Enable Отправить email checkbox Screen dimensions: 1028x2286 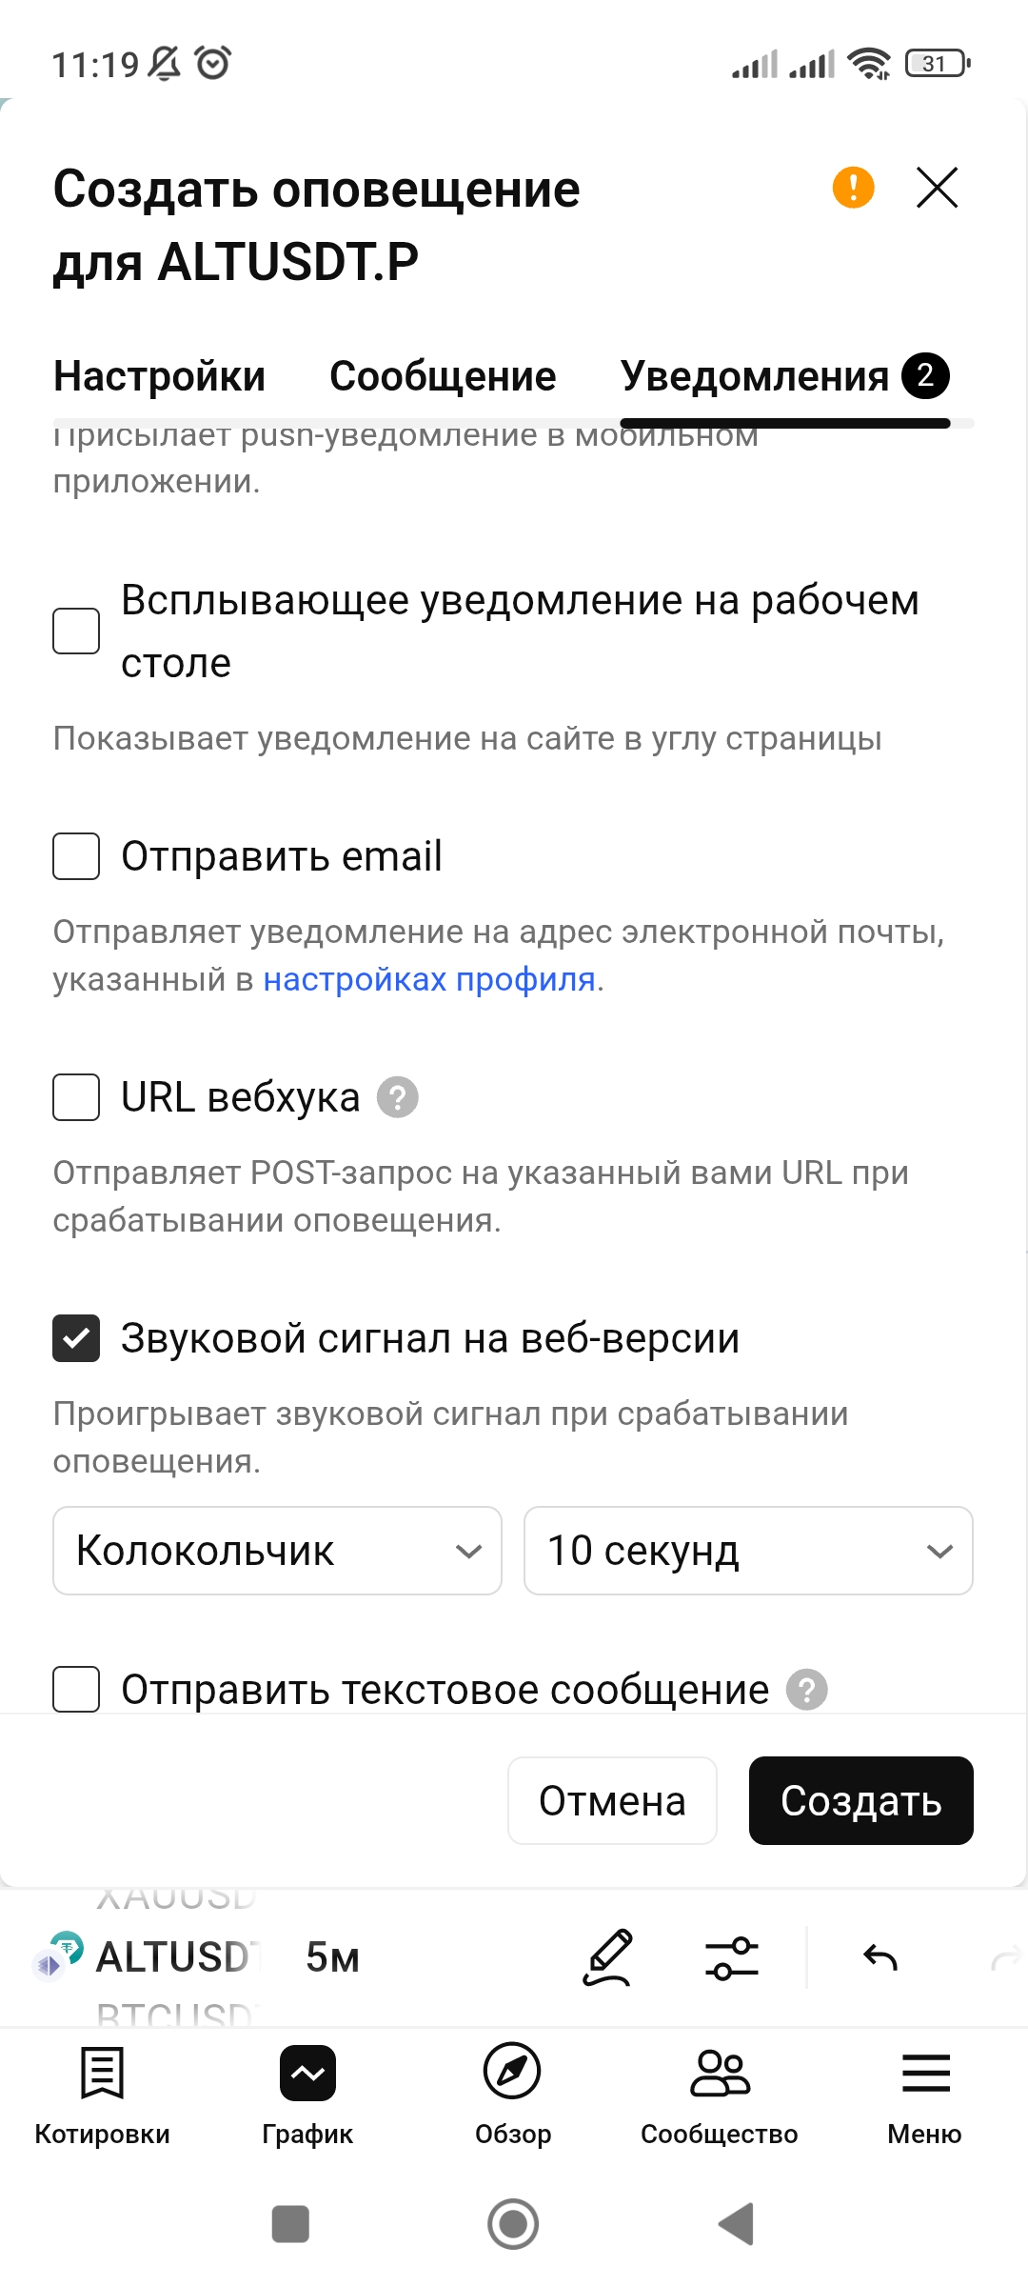76,855
